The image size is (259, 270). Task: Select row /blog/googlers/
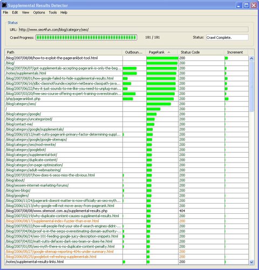coord(127,195)
